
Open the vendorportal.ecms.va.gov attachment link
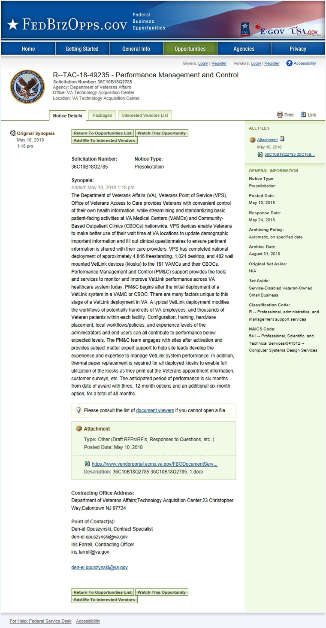coord(154,464)
